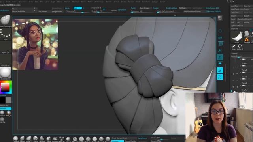Select the hPolish brush

click(x=42, y=138)
